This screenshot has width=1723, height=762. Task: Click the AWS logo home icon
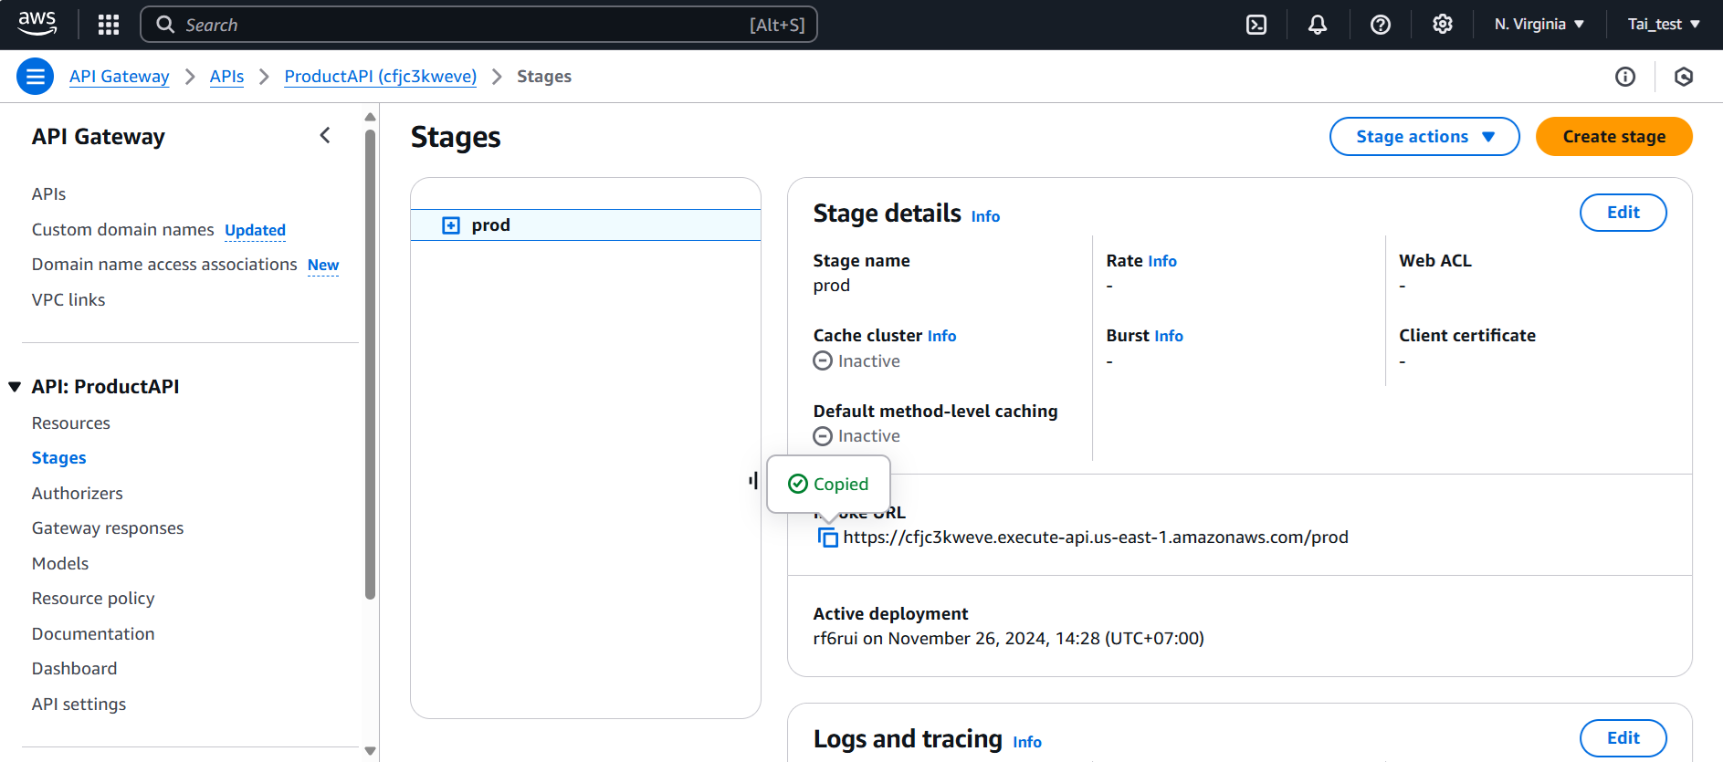37,24
